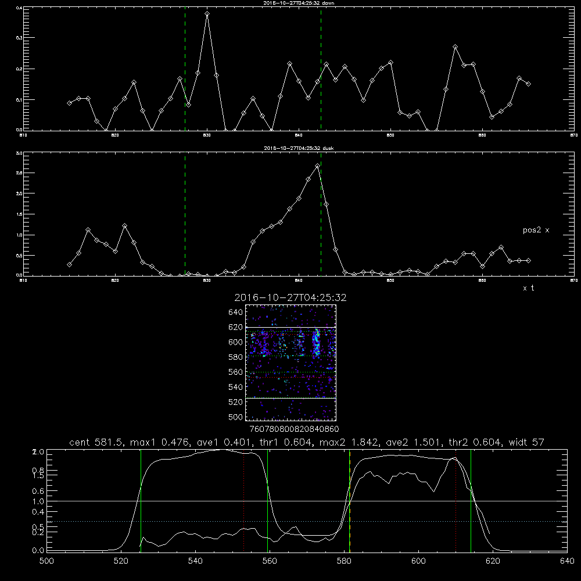
Task: Click the 'x t' label
Action: [528, 288]
